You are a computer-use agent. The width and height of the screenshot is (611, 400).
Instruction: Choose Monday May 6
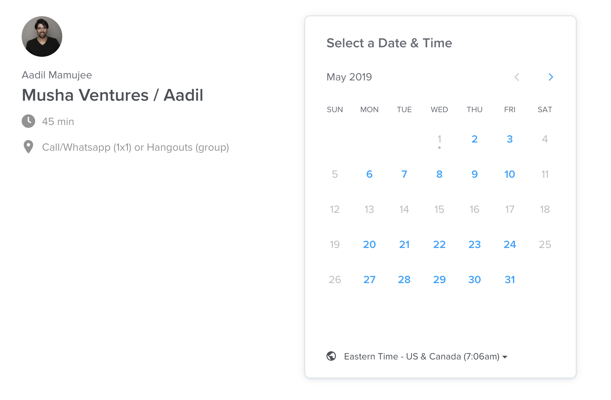pyautogui.click(x=369, y=174)
